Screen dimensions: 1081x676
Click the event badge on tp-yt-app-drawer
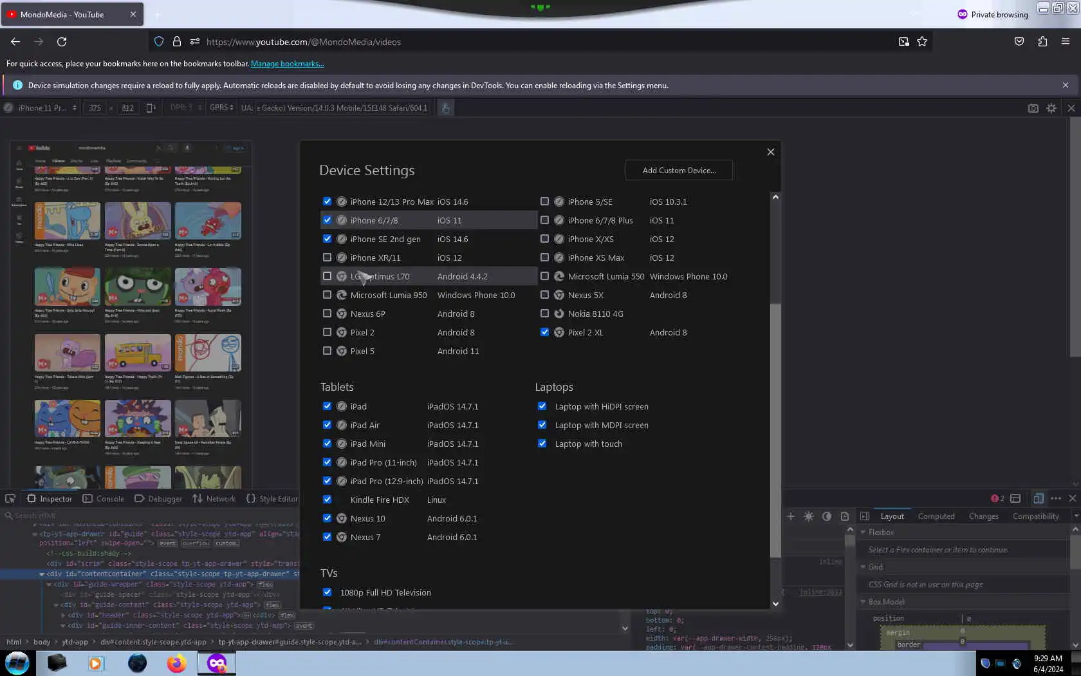[x=167, y=543]
